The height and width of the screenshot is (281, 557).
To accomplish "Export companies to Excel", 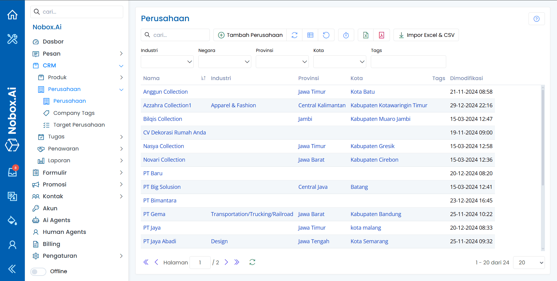I will tap(365, 35).
